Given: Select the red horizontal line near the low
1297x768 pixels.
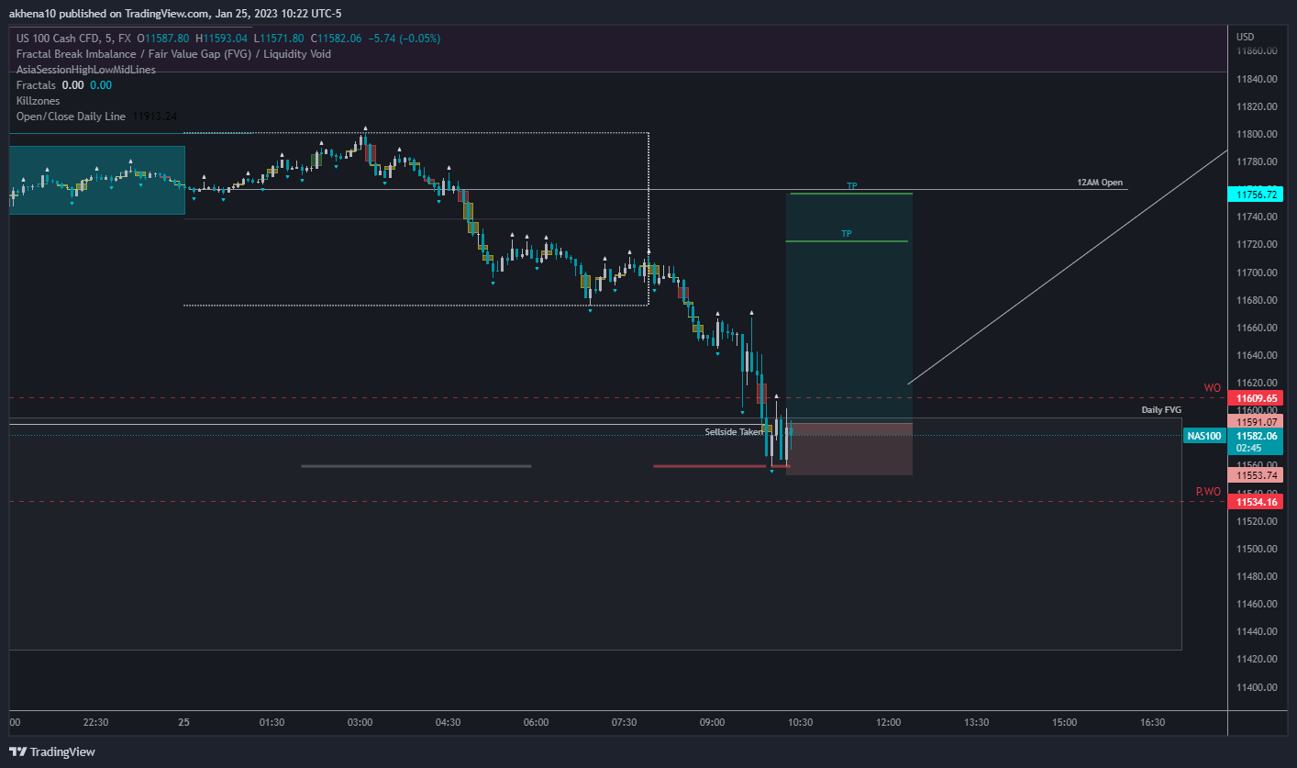Looking at the screenshot, I should [x=710, y=466].
